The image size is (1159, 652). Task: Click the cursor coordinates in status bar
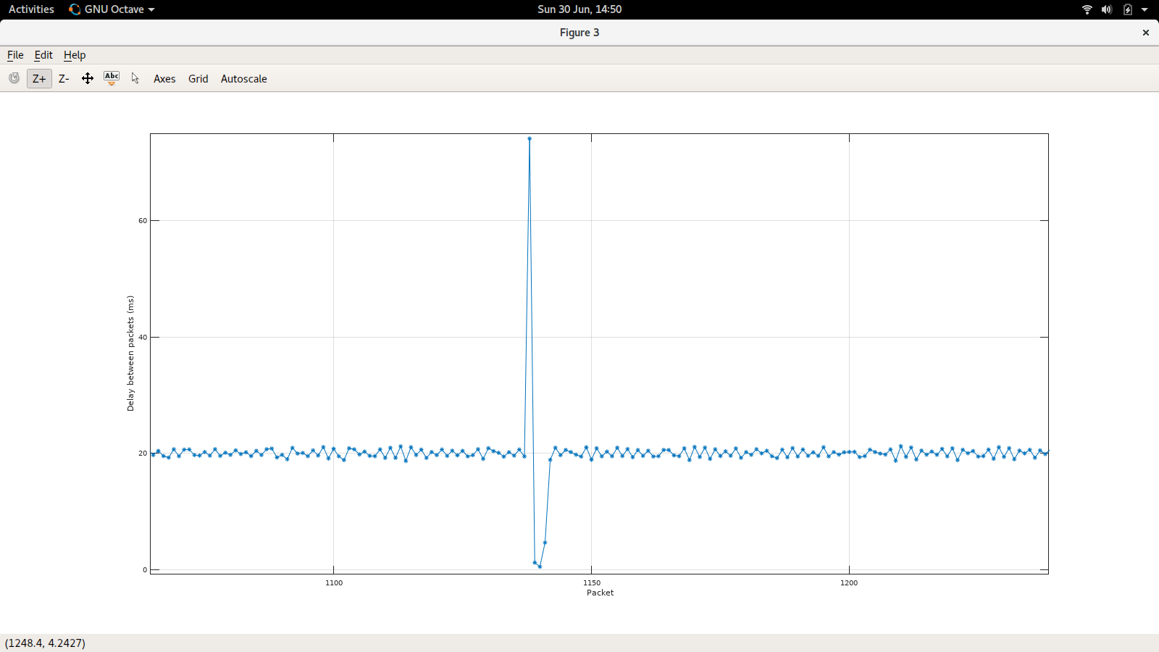(45, 643)
